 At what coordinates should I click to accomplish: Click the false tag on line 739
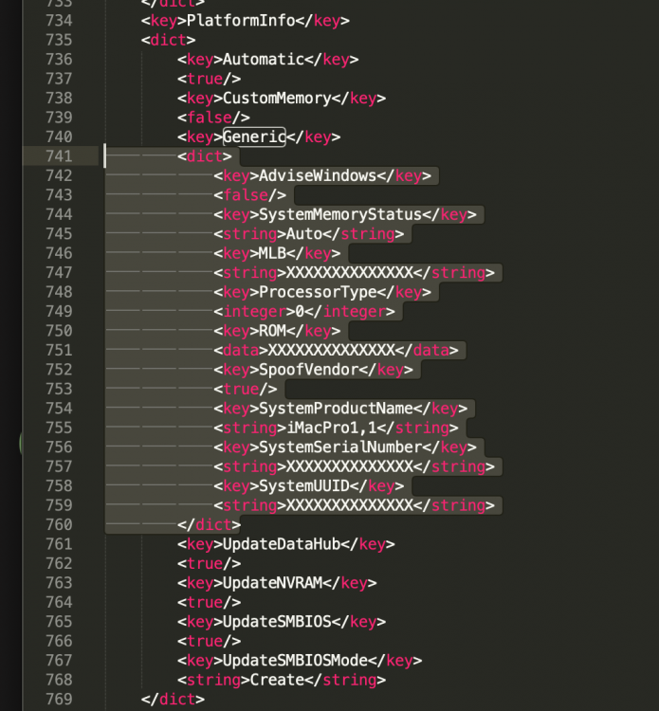click(213, 118)
